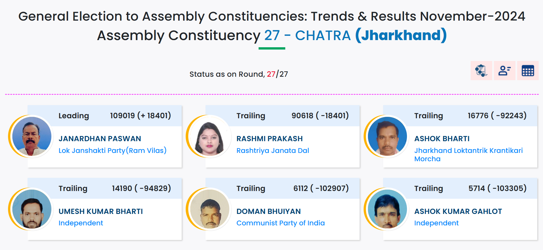Click the ASHOK KUMAR GAHLOT candidate name
Screen dimensions: 543x250
pos(458,211)
